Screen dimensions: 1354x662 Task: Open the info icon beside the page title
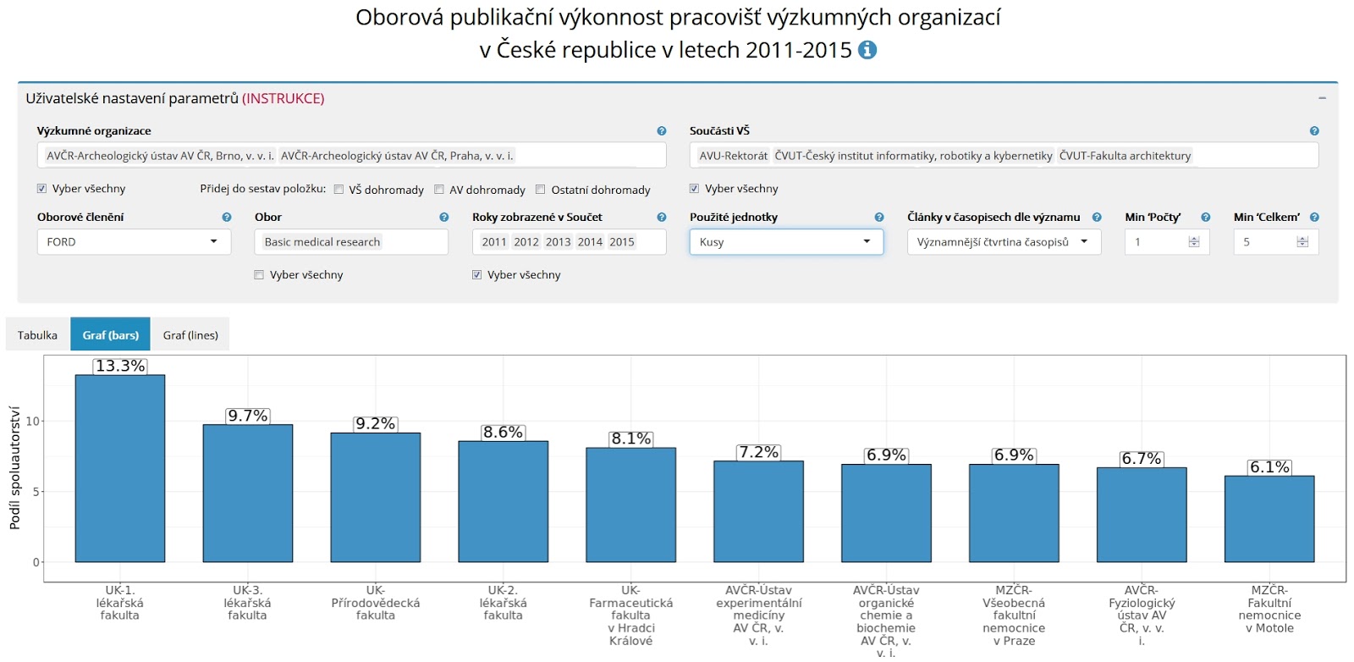click(867, 50)
